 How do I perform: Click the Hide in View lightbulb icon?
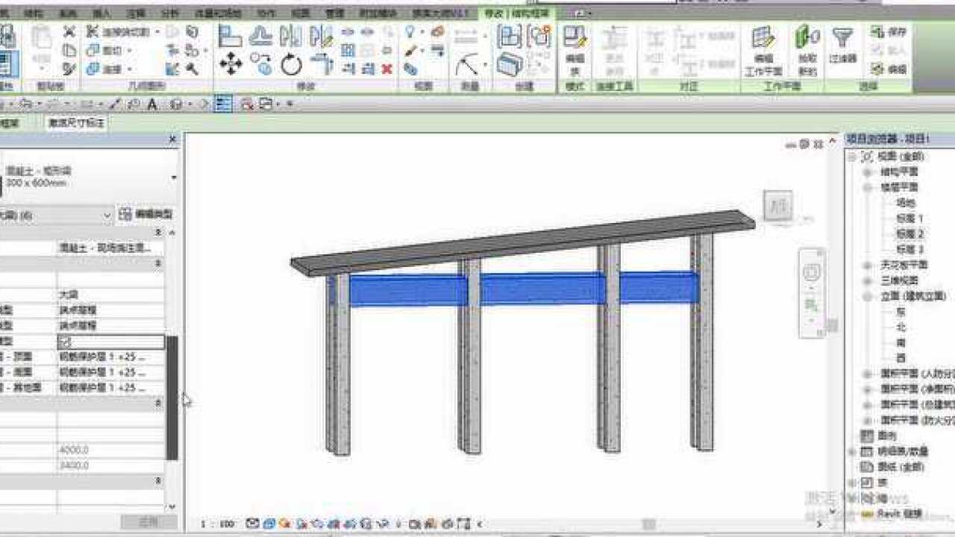pos(410,31)
